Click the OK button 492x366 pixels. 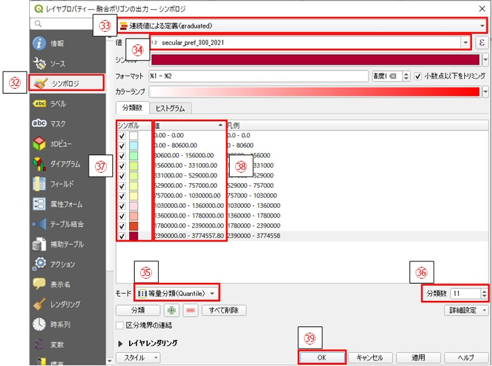pyautogui.click(x=321, y=358)
